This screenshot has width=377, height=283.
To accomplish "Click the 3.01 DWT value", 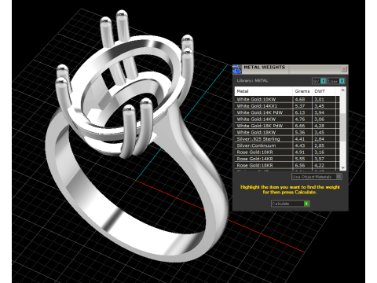I will (x=320, y=99).
